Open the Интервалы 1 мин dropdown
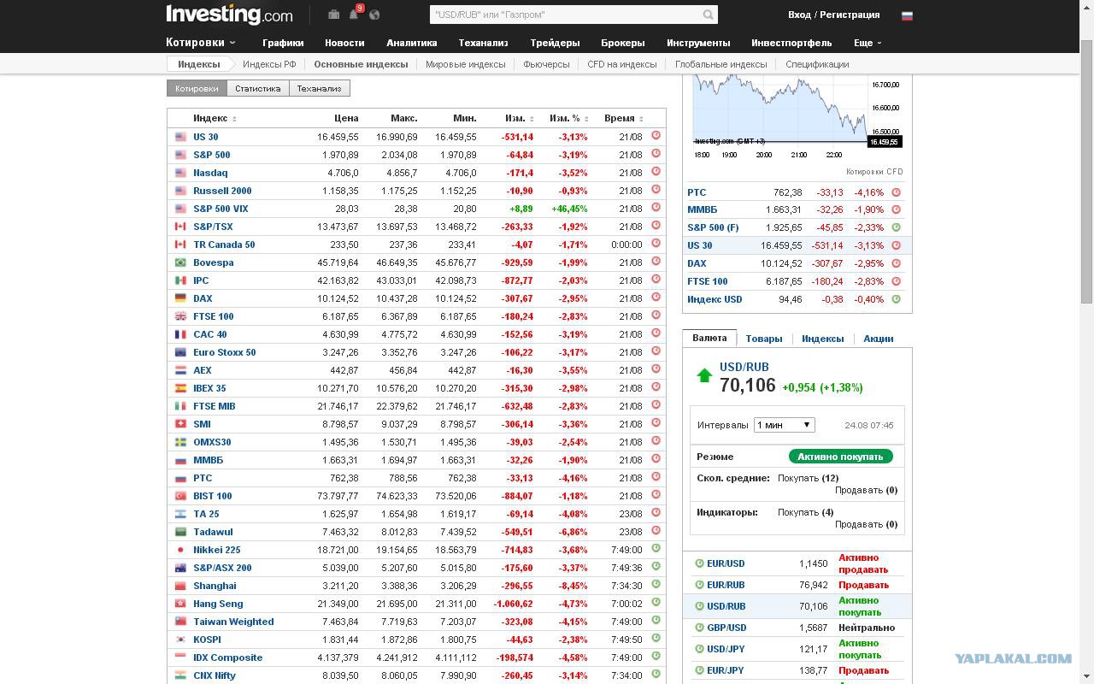Image resolution: width=1094 pixels, height=684 pixels. point(784,425)
